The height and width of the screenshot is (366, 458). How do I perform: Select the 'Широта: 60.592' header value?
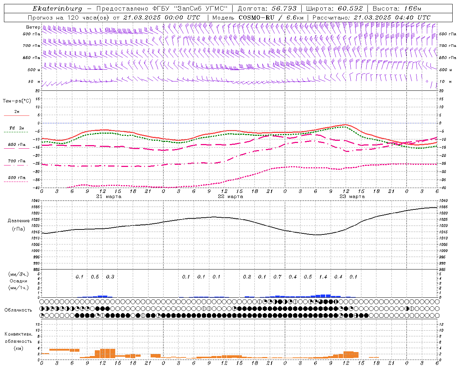pyautogui.click(x=334, y=9)
